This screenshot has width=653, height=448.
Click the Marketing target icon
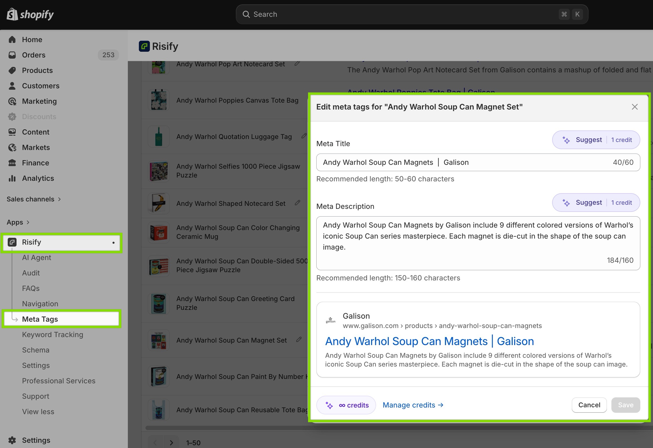tap(12, 101)
